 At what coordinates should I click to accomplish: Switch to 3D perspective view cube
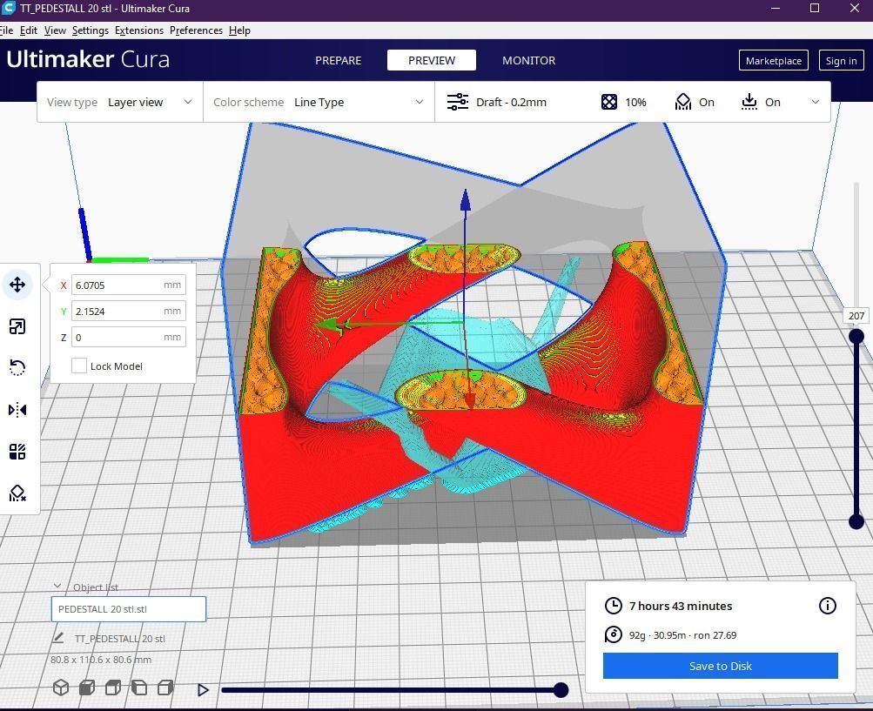coord(61,688)
